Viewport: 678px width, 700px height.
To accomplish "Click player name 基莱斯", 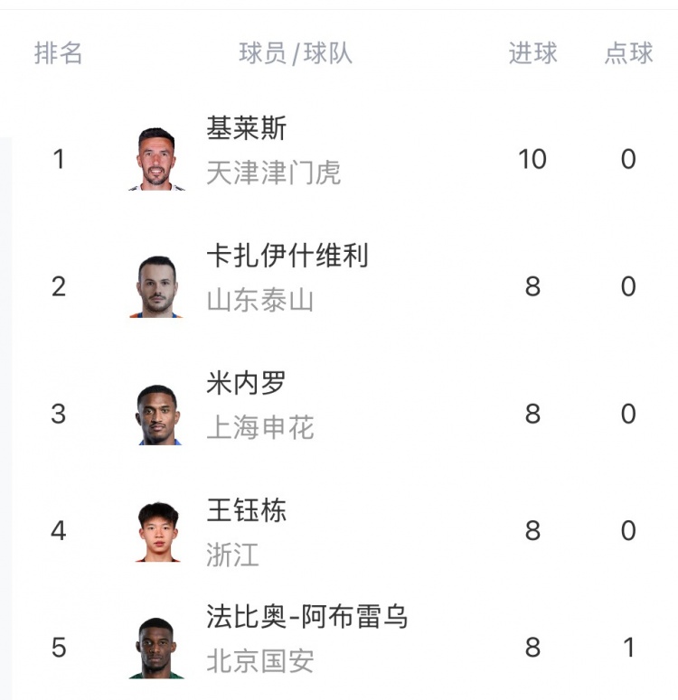I will (x=246, y=128).
